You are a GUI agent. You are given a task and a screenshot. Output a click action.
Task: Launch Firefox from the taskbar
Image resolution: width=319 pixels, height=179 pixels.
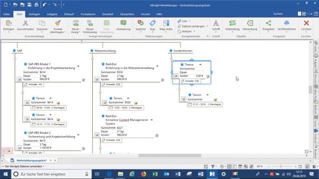coord(144,174)
